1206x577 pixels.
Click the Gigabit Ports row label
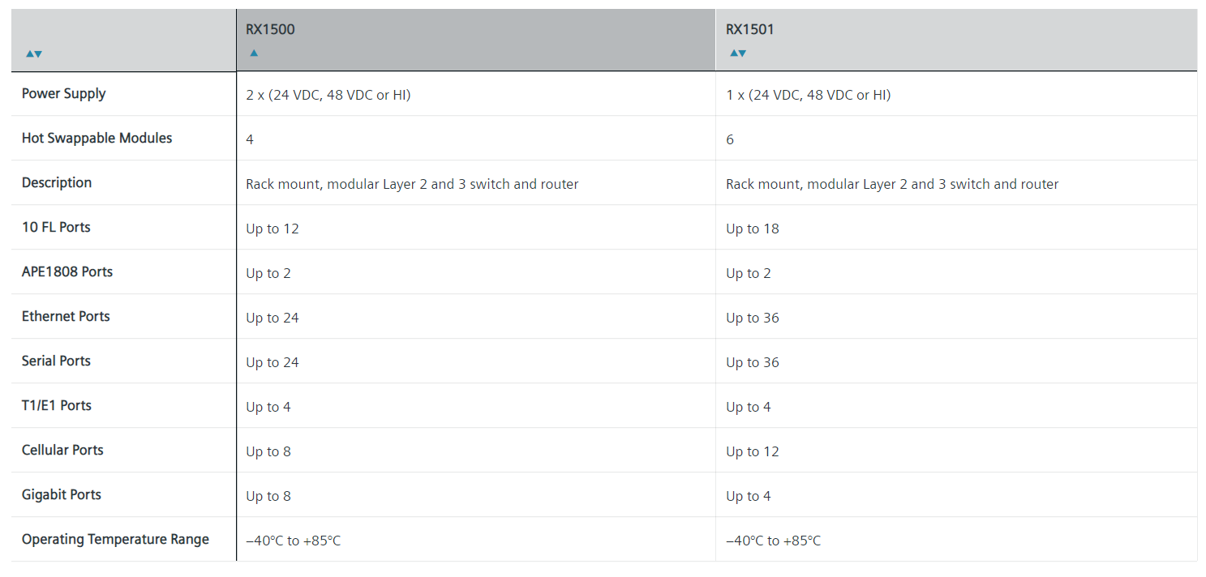tap(62, 494)
